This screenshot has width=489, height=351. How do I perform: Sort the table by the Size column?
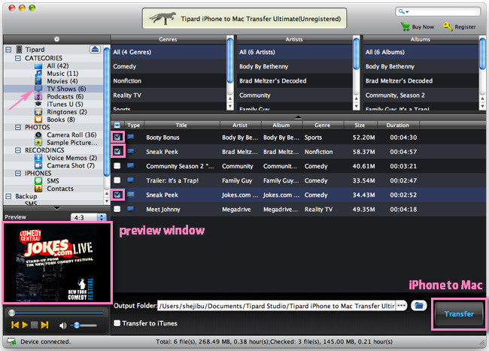pos(360,126)
